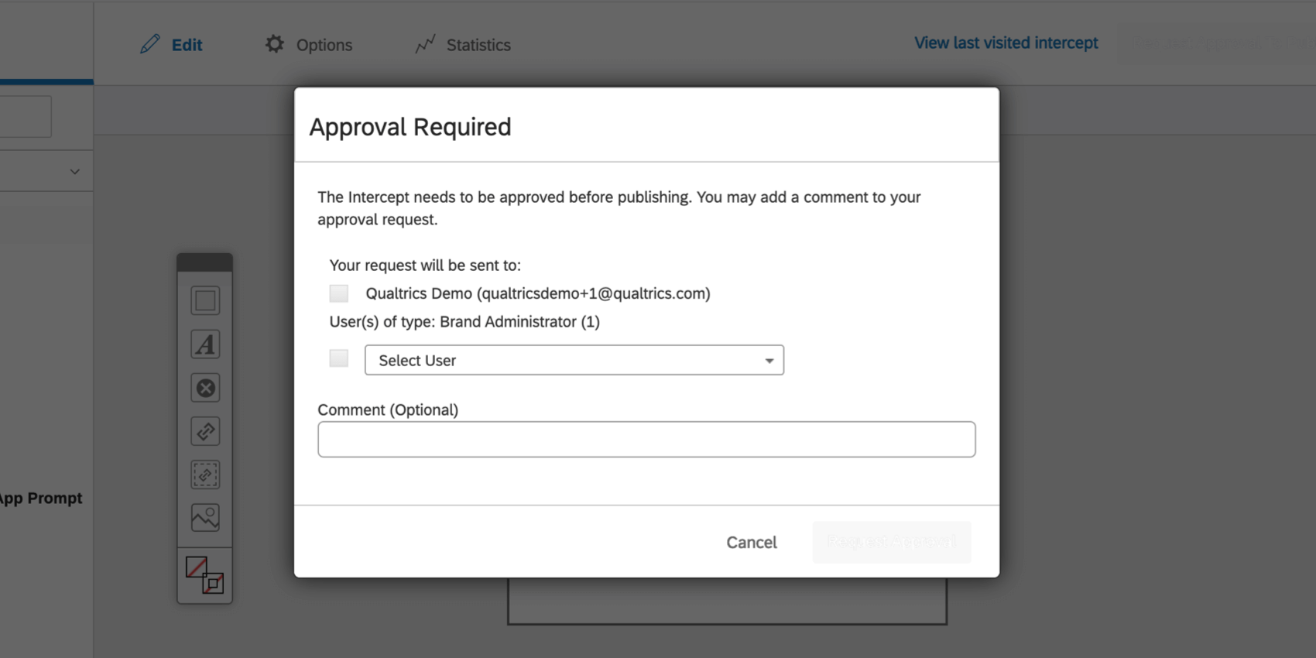Open View last visited intercept

[1006, 43]
